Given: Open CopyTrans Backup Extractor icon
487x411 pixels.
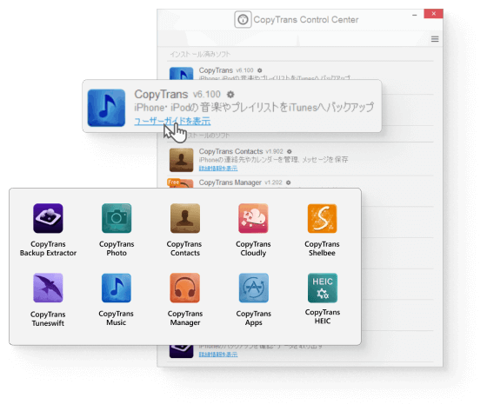Looking at the screenshot, I should click(48, 218).
